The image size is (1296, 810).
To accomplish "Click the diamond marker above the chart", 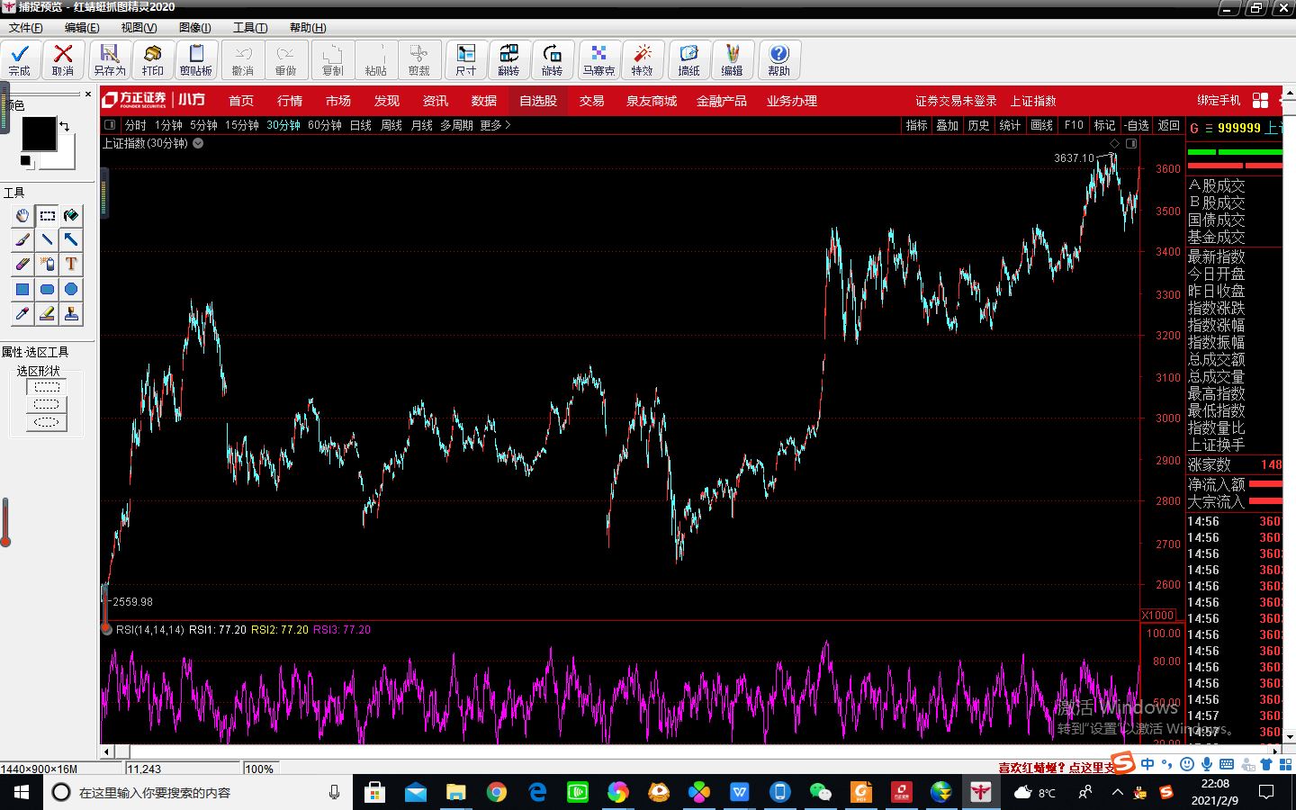I will 1115,143.
